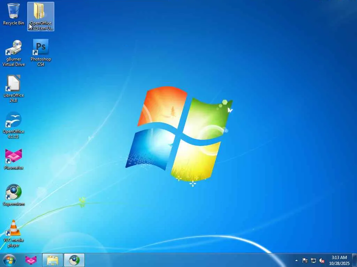The width and height of the screenshot is (357, 267).
Task: Select the LibreOffice 24.8 shortcut
Action: tap(14, 89)
